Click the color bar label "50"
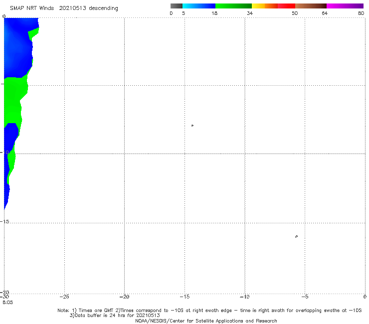The height and width of the screenshot is (324, 369). pyautogui.click(x=295, y=13)
